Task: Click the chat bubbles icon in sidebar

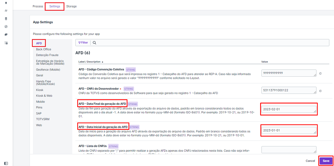Action: pyautogui.click(x=6, y=35)
